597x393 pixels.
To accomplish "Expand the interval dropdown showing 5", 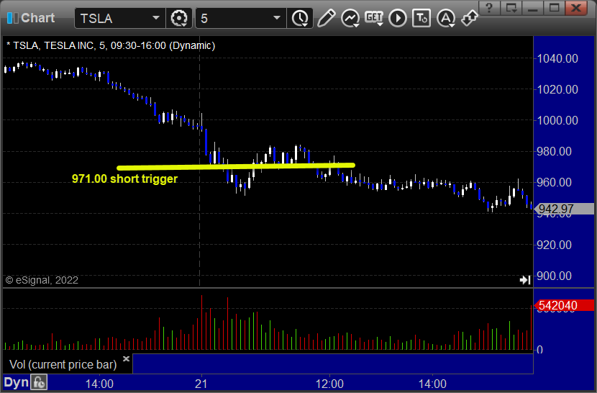I will [x=277, y=18].
